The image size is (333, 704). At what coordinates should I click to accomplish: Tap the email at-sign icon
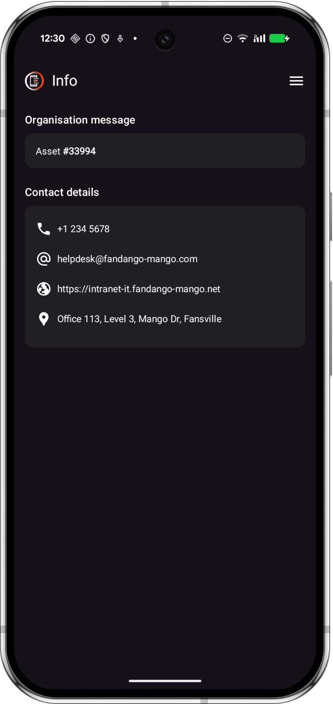point(43,259)
